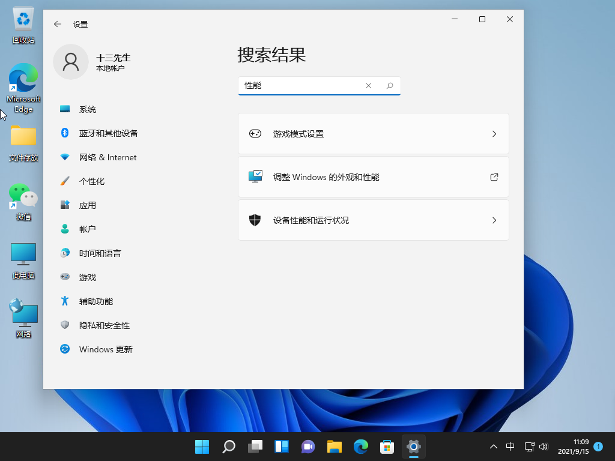
Task: Select the Microsoft Edge desktop shortcut
Action: pyautogui.click(x=23, y=88)
